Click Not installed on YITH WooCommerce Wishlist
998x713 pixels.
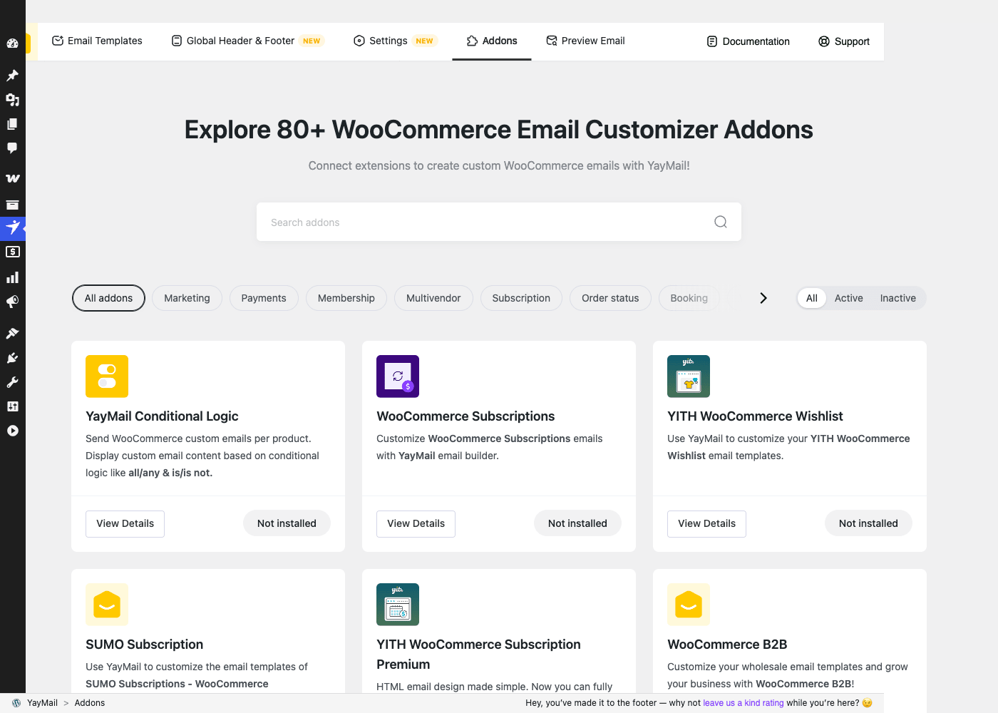pyautogui.click(x=868, y=523)
